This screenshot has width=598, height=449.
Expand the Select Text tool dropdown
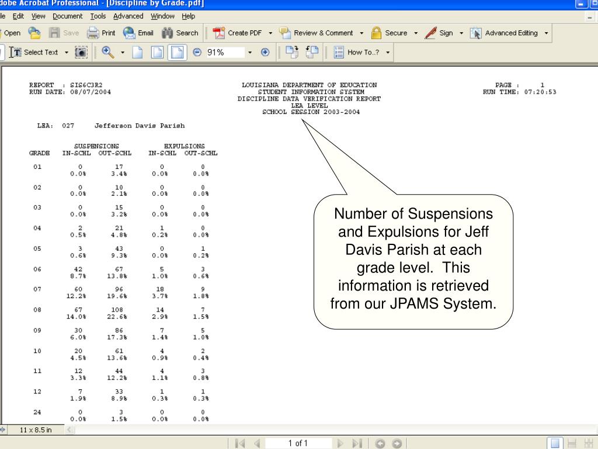[x=67, y=52]
